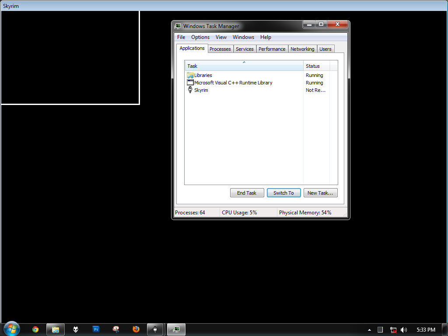
Task: Minimize the Task Manager window
Action: [x=309, y=24]
